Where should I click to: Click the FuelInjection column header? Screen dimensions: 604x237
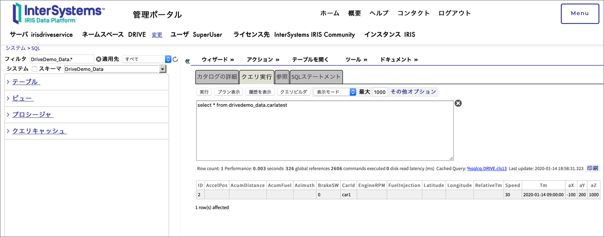pos(404,185)
